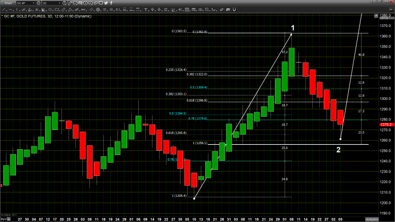Viewport: 395px width, 222px height.
Task: Click the Dyn label at bottom left
Action: tap(3, 219)
